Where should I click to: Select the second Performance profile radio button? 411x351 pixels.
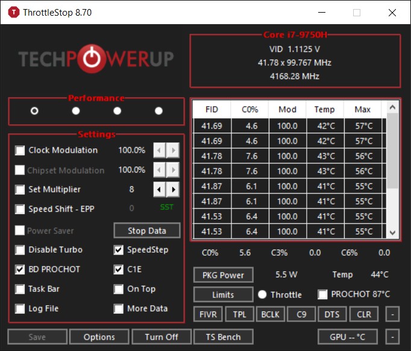[x=76, y=111]
